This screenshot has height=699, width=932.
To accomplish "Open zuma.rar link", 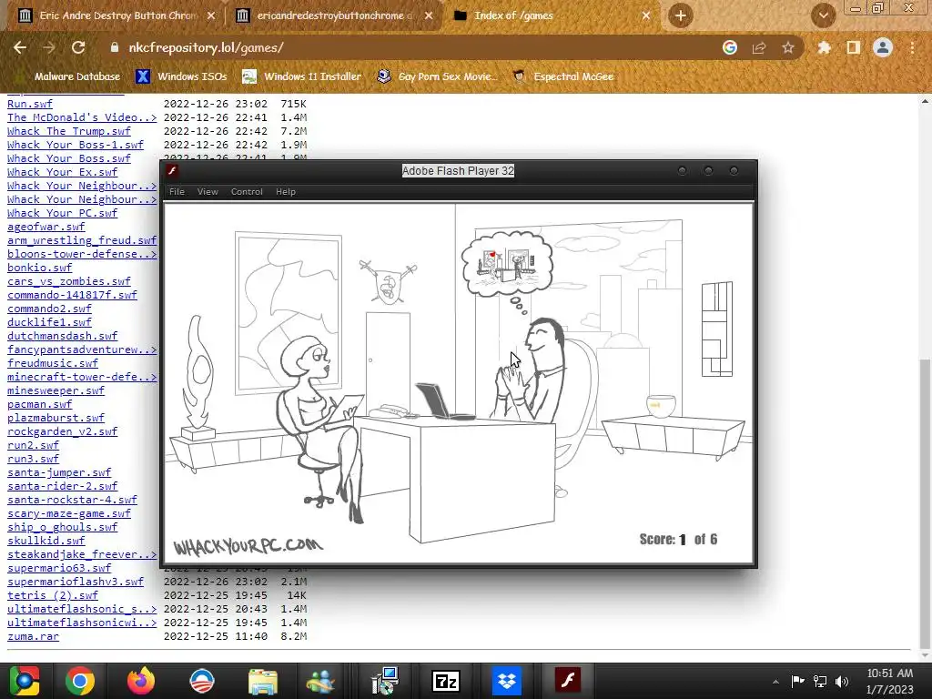I will tap(34, 636).
